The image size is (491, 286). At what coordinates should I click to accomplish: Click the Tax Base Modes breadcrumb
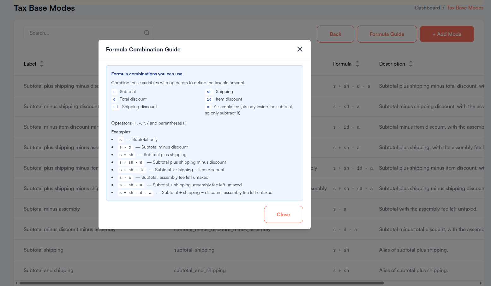(x=465, y=8)
